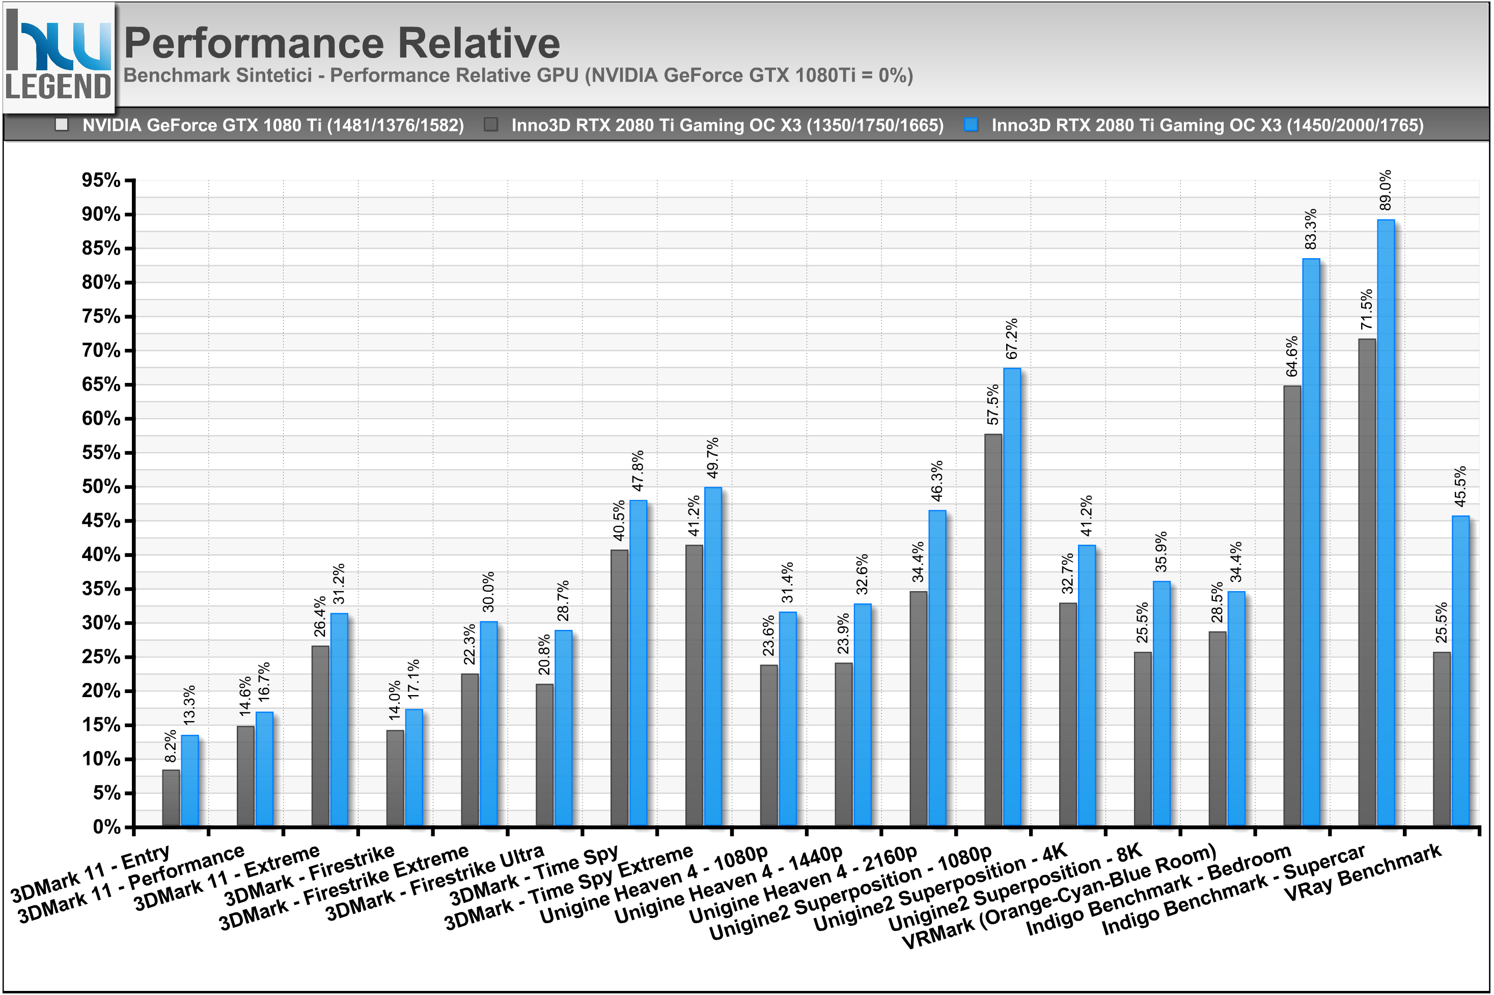The width and height of the screenshot is (1494, 995).
Task: Click the blue RTX 2080 Ti 1450/2000/1765 legend swatch
Action: 971,124
